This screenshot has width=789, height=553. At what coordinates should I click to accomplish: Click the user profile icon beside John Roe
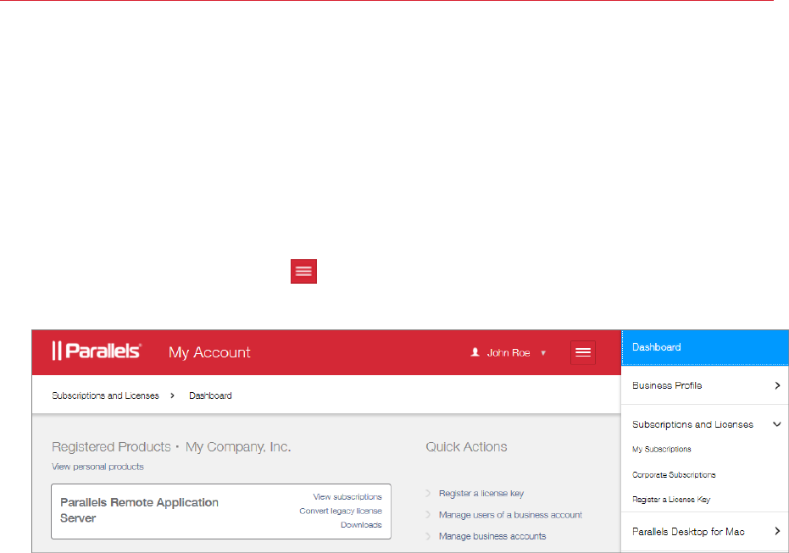click(x=475, y=352)
